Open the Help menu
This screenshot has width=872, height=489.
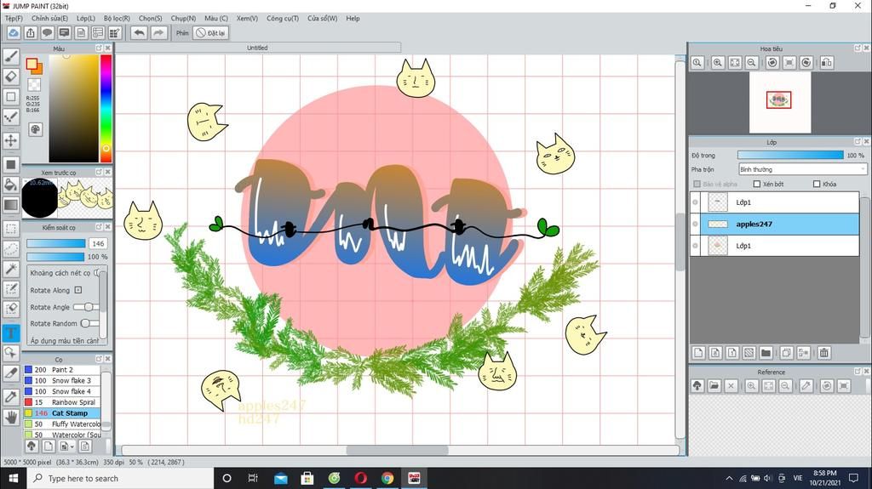click(x=353, y=19)
